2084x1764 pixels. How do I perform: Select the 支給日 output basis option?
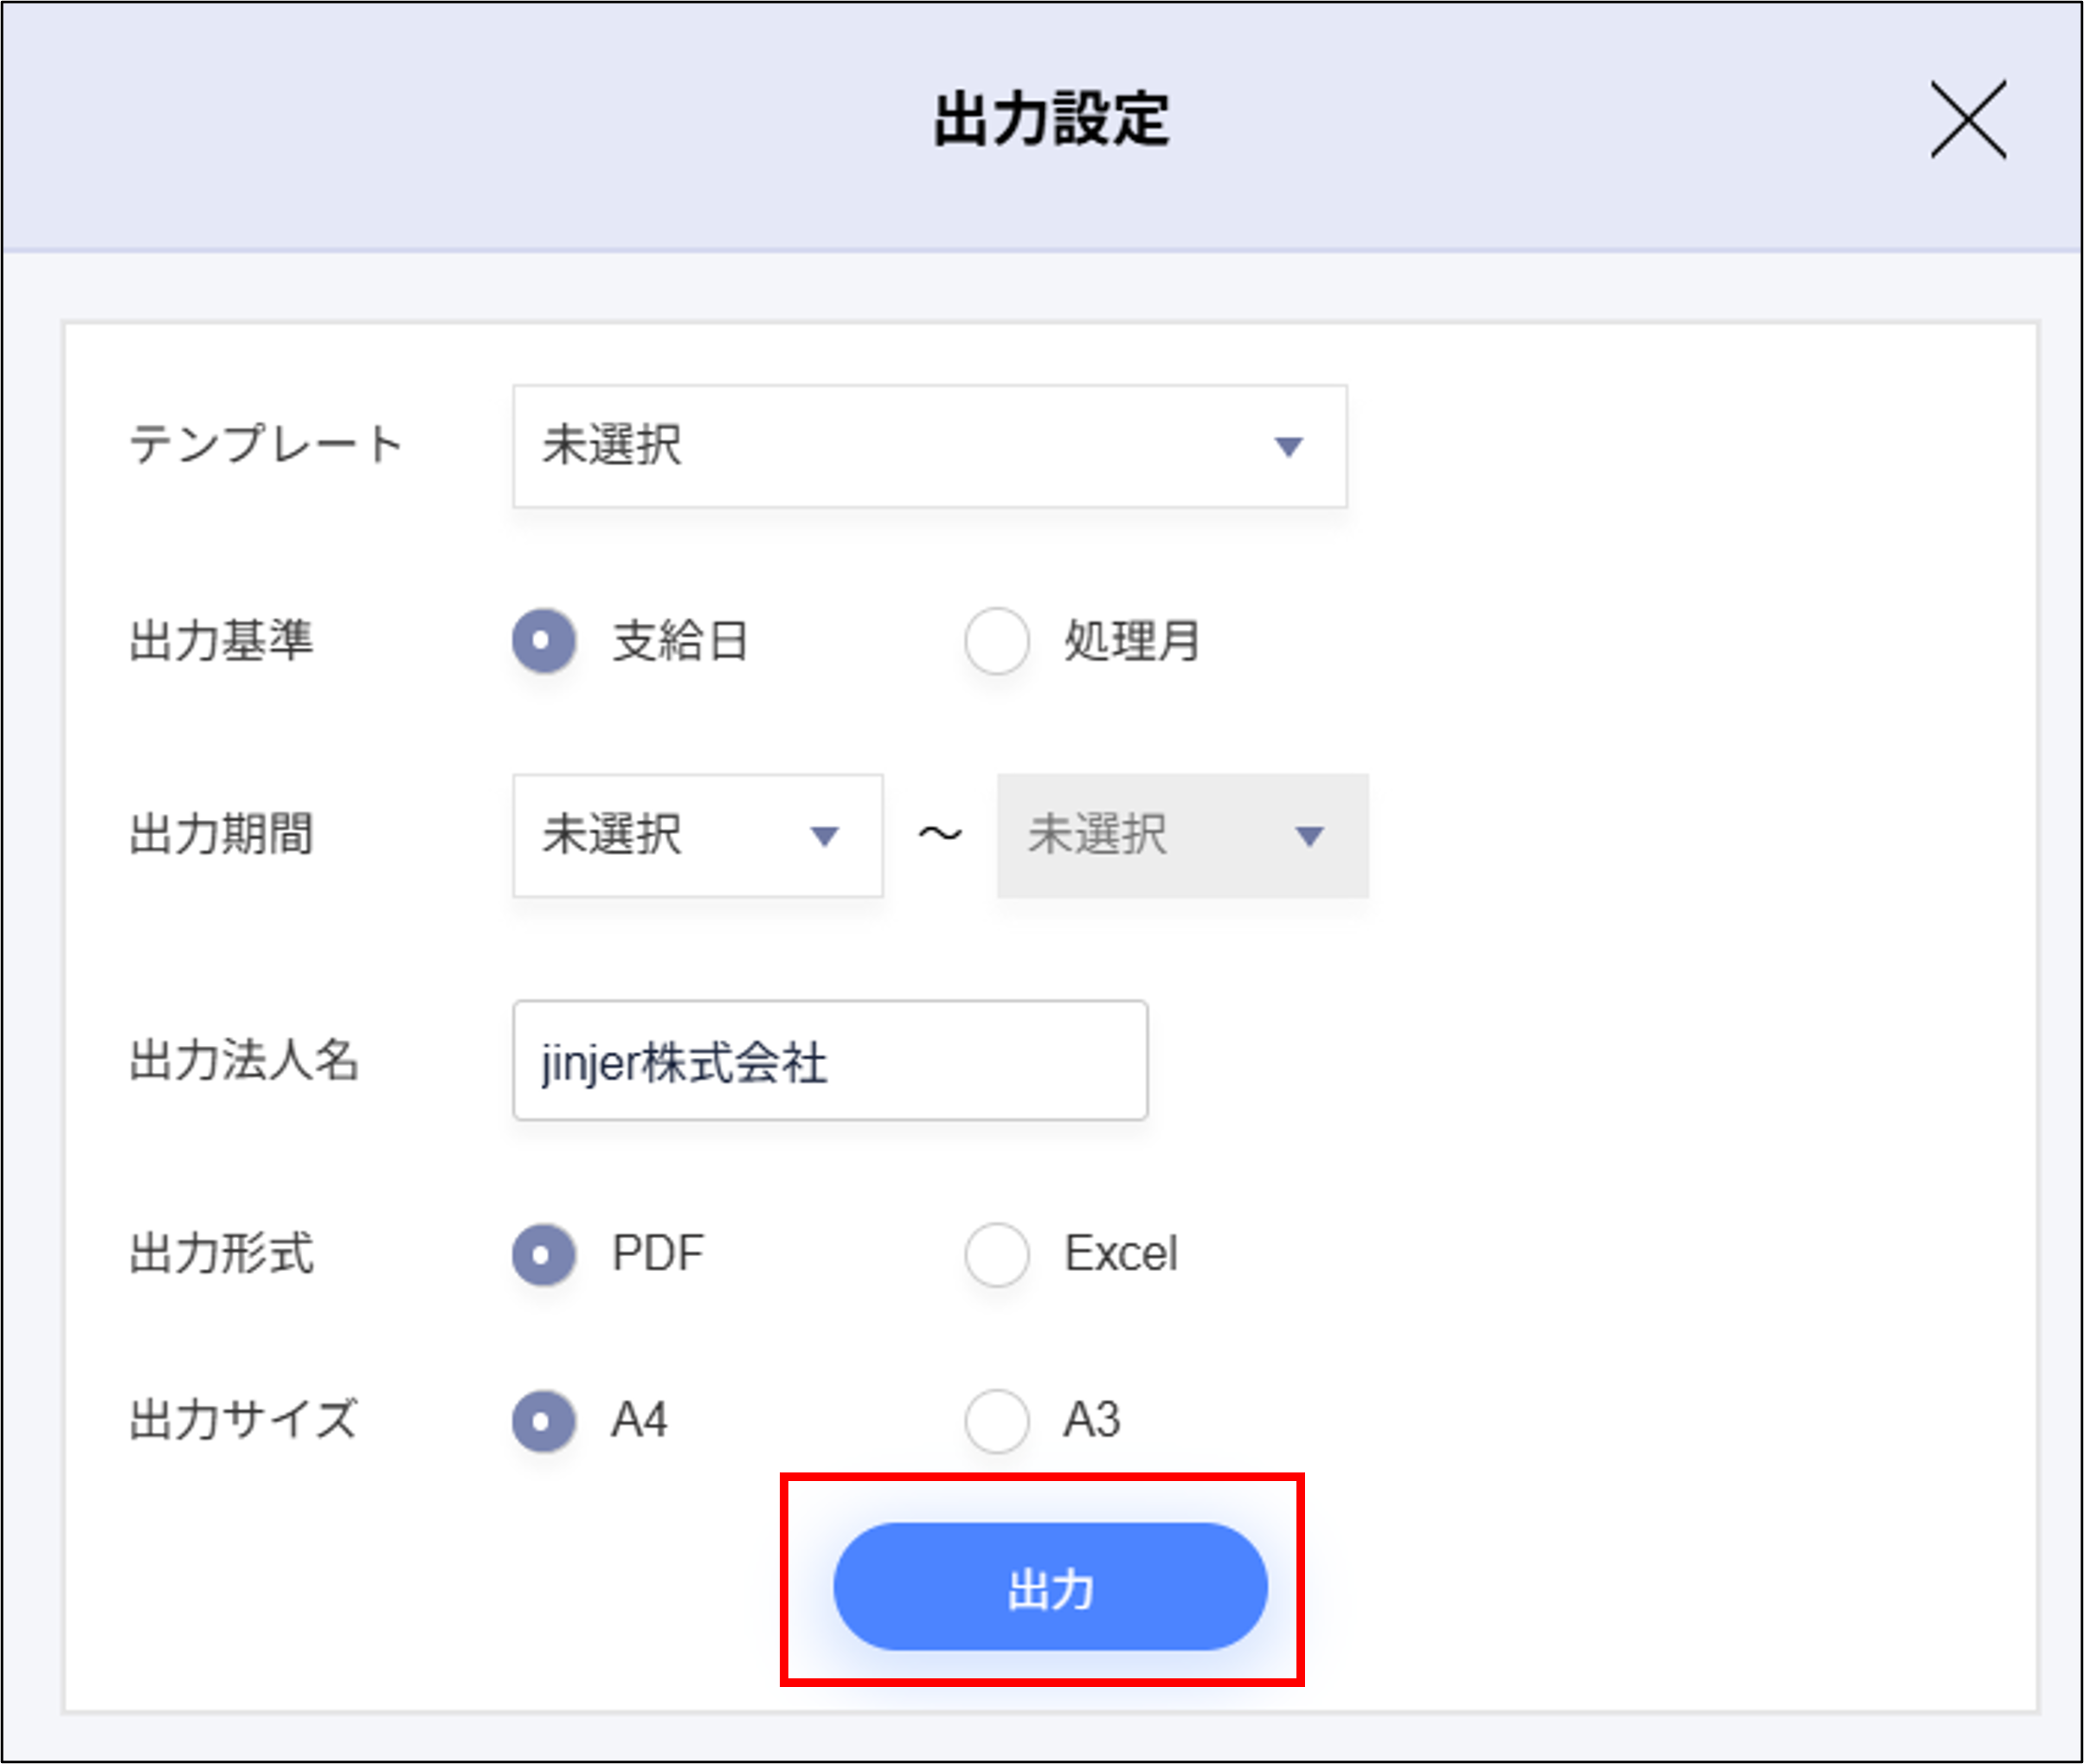click(543, 641)
